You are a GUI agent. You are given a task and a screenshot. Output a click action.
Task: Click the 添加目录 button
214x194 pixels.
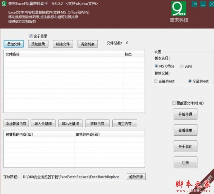point(38,44)
